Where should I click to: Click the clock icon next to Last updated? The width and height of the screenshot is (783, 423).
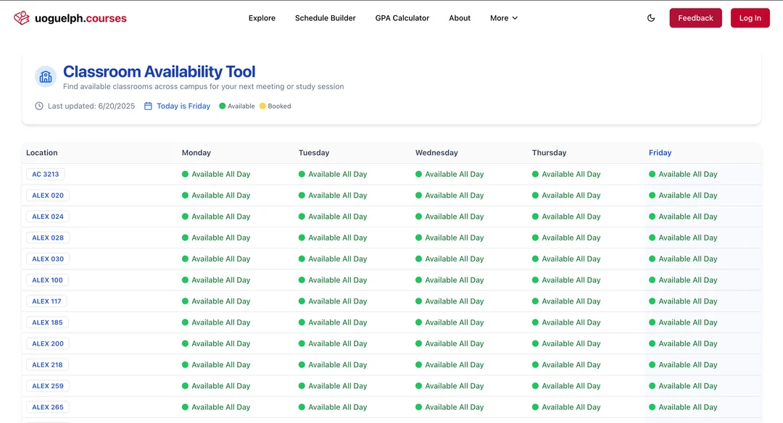click(x=39, y=106)
